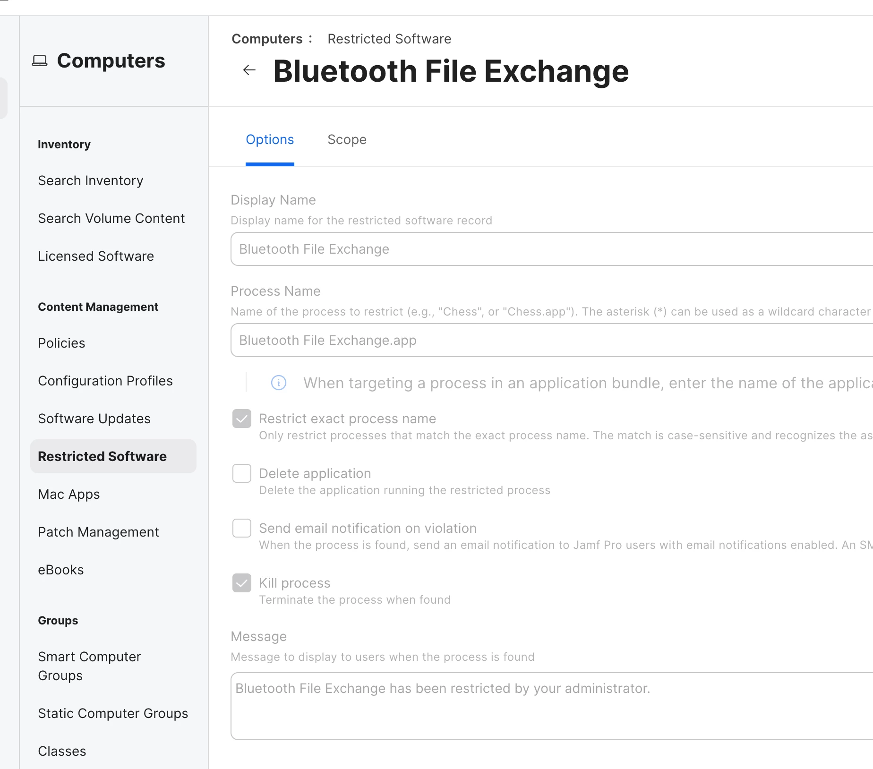Image resolution: width=873 pixels, height=769 pixels.
Task: Select Restricted Software sidebar item
Action: 113,456
